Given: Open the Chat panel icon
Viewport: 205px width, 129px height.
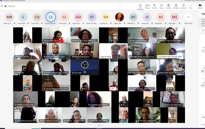Looking at the screenshot, I should (x=141, y=6).
